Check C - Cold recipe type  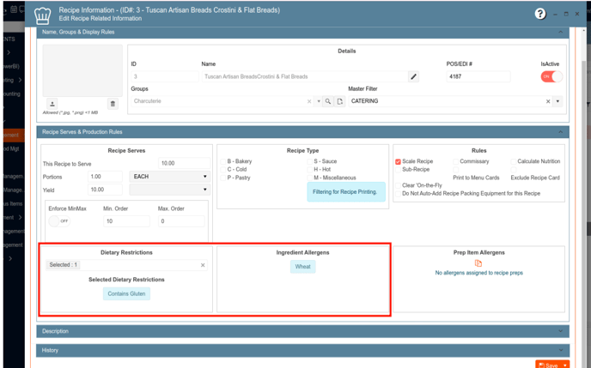click(222, 170)
